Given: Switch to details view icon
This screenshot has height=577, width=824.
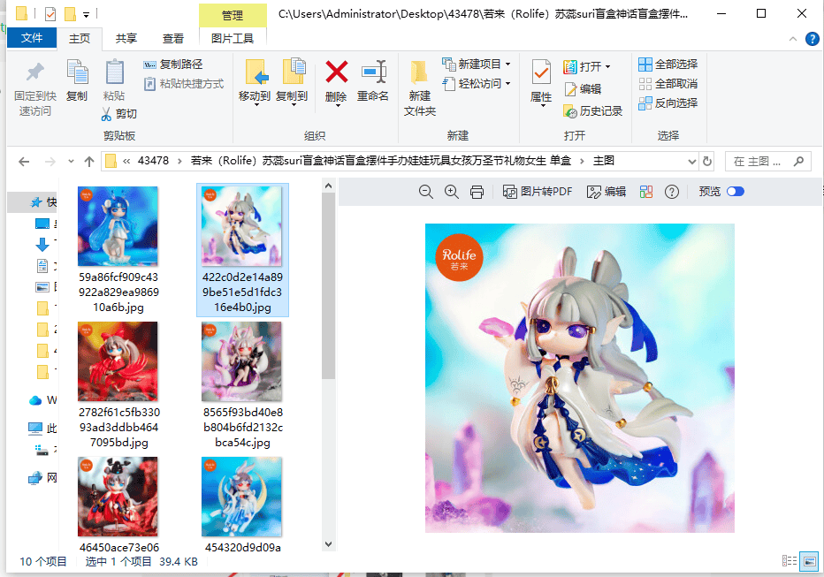Looking at the screenshot, I should 790,561.
